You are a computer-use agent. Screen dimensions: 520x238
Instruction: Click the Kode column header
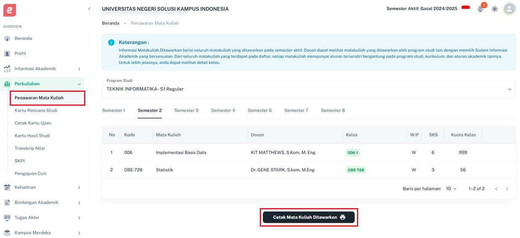click(129, 135)
